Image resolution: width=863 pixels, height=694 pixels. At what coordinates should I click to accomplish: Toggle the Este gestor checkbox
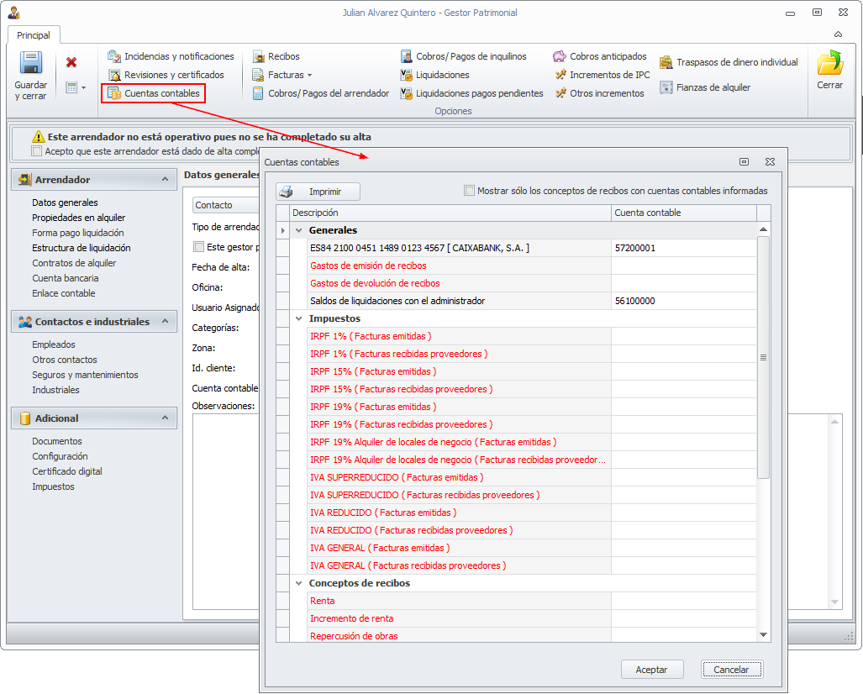[x=198, y=247]
